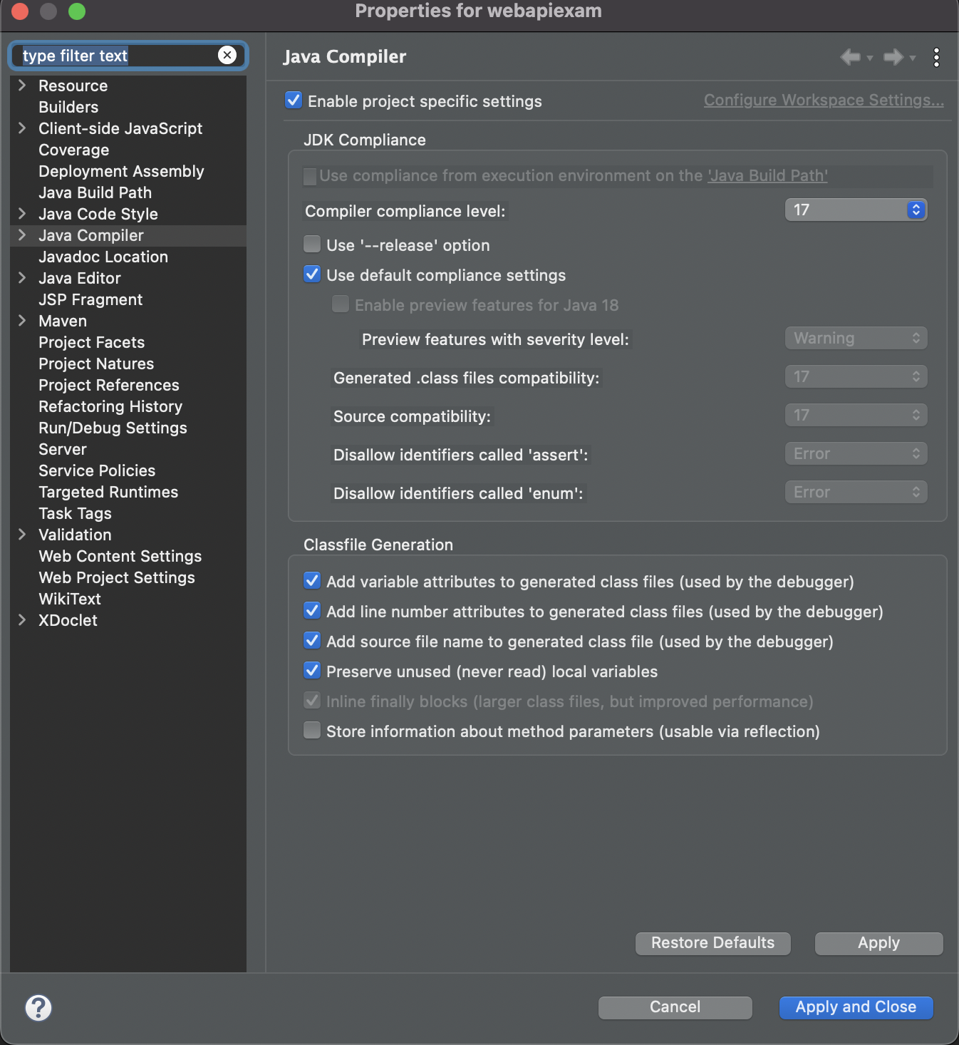Viewport: 959px width, 1045px height.
Task: Open Deployment Assembly page
Action: (x=121, y=171)
